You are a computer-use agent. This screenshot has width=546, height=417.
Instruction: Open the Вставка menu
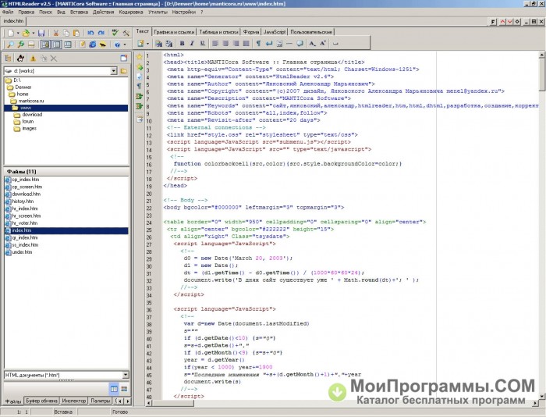click(x=79, y=12)
